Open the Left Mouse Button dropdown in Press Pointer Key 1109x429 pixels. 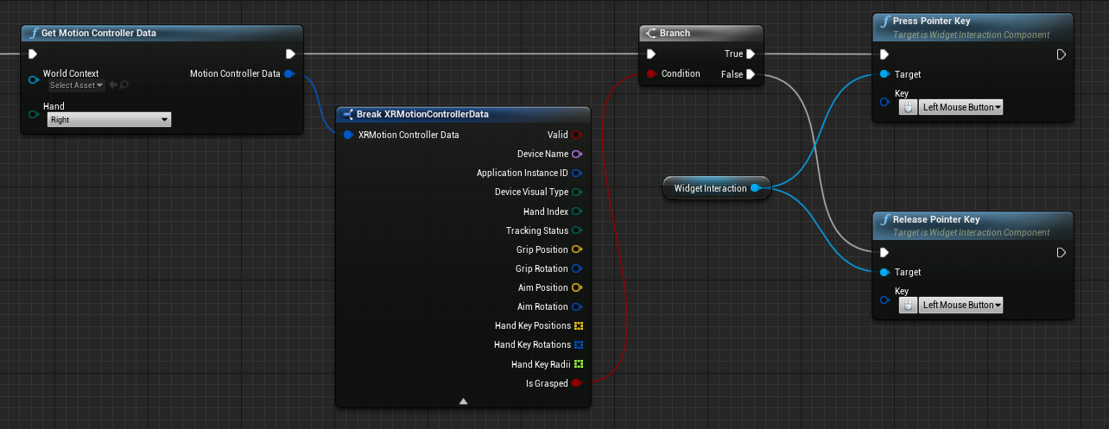click(x=960, y=107)
